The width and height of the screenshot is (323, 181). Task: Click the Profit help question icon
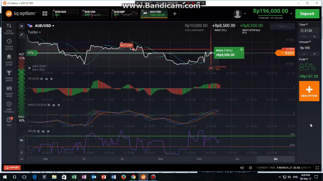(x=307, y=59)
